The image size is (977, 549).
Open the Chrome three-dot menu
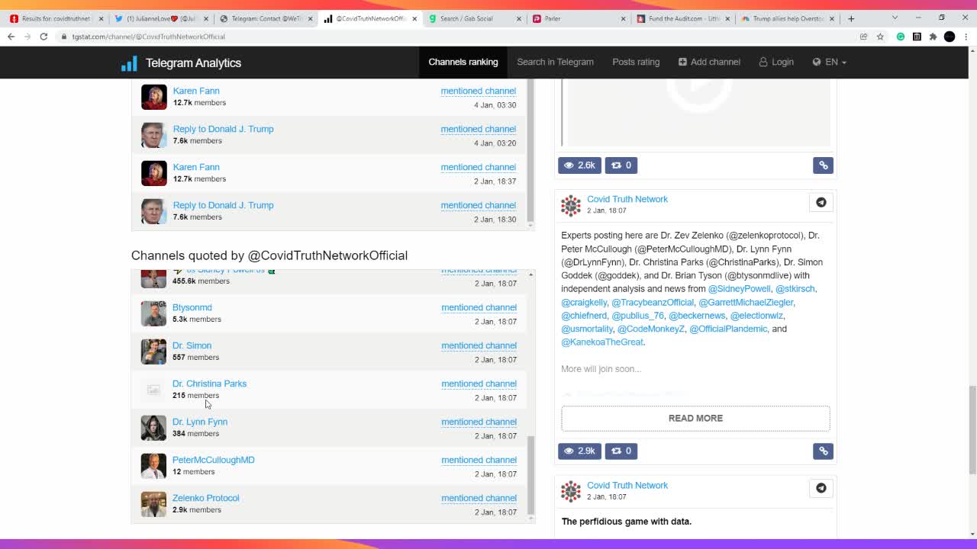click(966, 37)
